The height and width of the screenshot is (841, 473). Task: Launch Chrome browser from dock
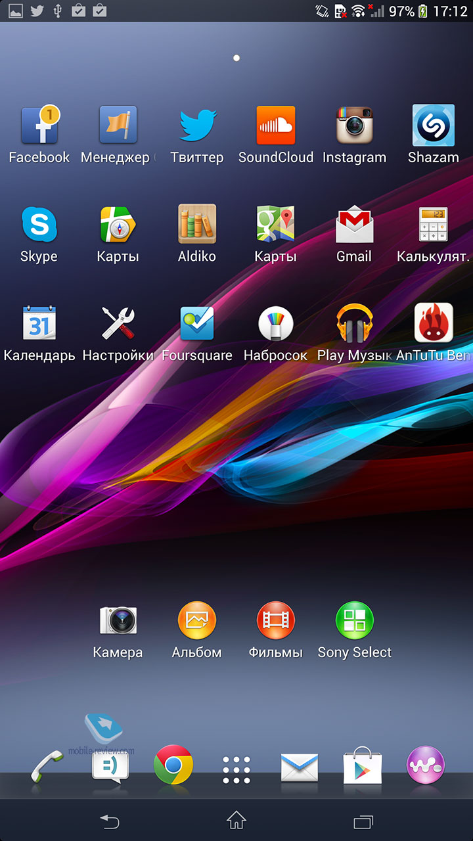pos(173,765)
